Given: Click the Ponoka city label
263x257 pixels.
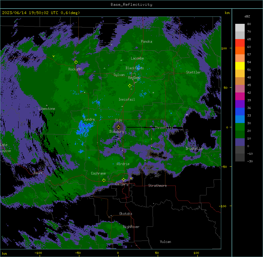Looking at the screenshot, I should click(x=146, y=42).
